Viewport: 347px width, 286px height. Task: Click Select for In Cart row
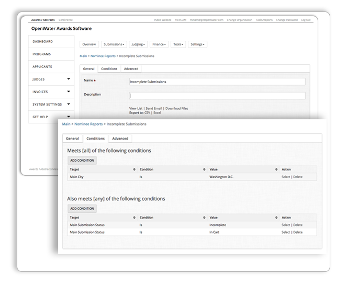pyautogui.click(x=286, y=232)
